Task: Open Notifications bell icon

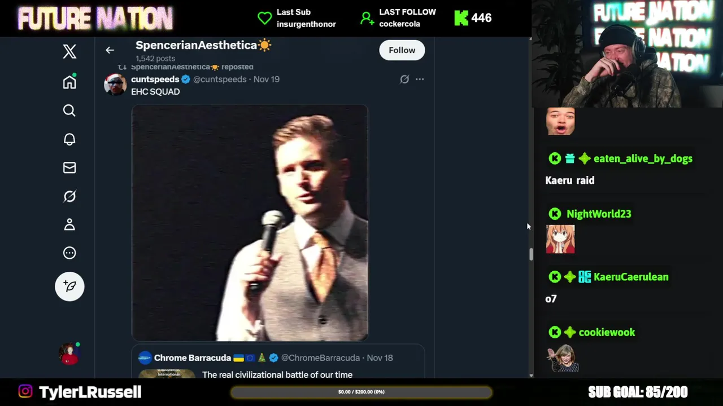Action: pos(69,139)
